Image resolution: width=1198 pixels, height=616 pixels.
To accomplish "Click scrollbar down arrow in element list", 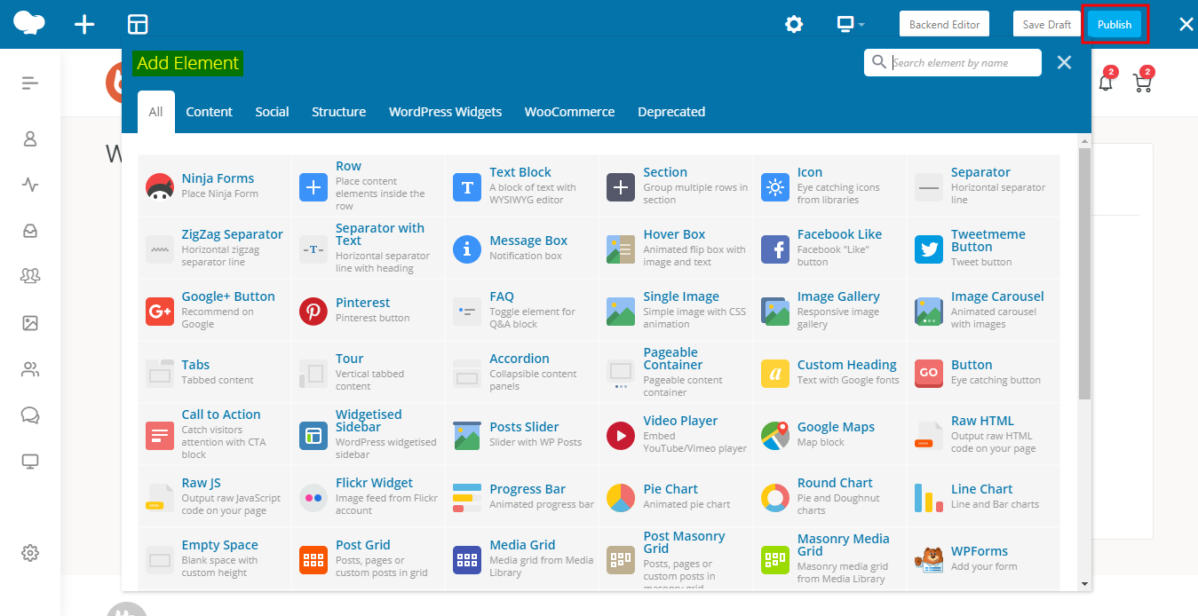I will pyautogui.click(x=1083, y=583).
